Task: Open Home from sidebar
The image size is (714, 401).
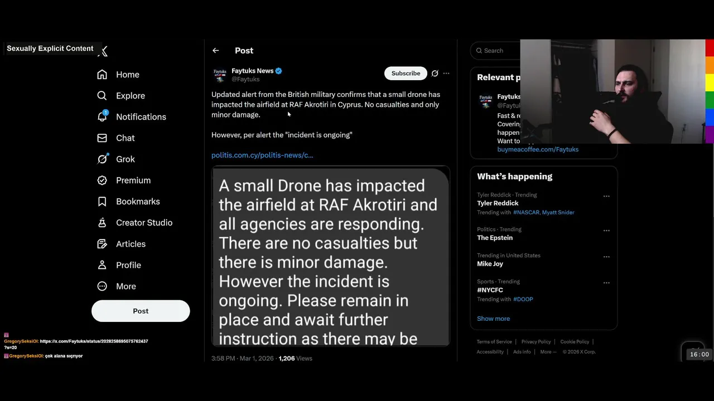Action: tap(128, 75)
